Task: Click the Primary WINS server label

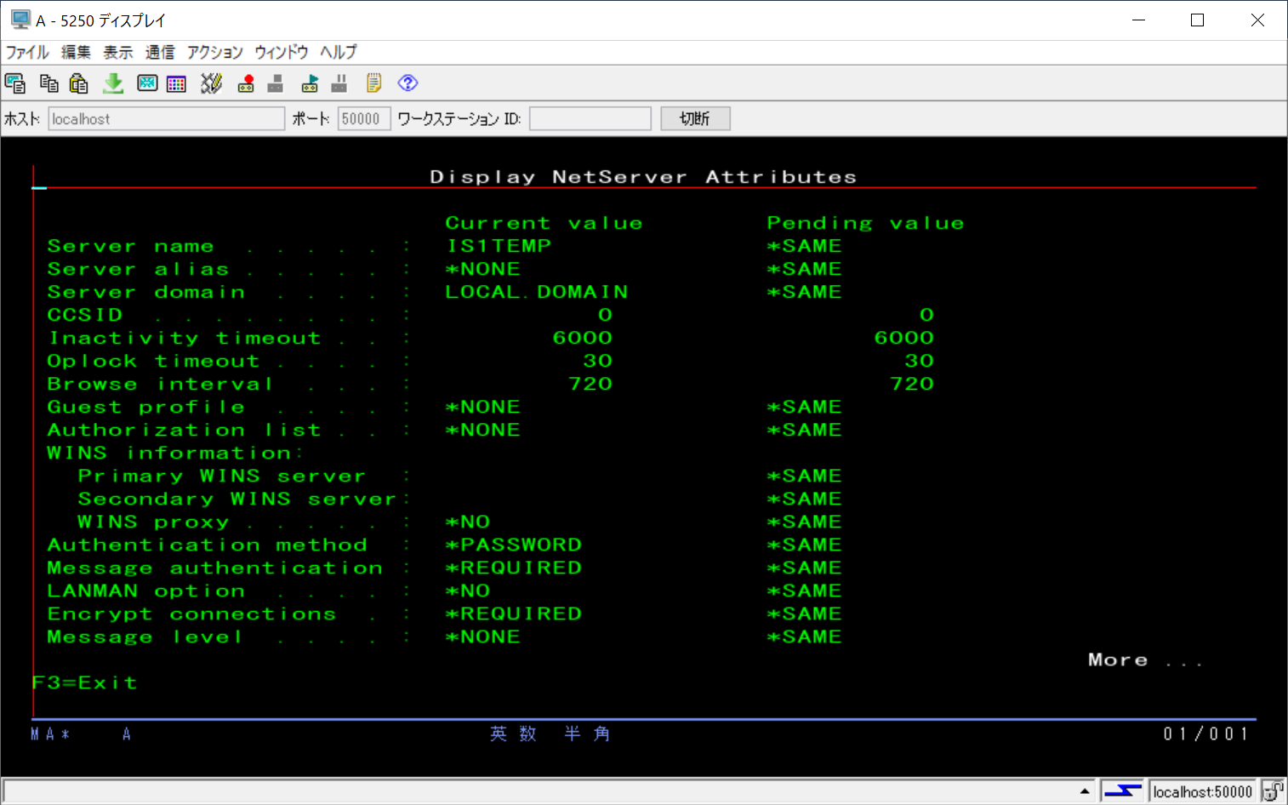Action: [x=222, y=476]
